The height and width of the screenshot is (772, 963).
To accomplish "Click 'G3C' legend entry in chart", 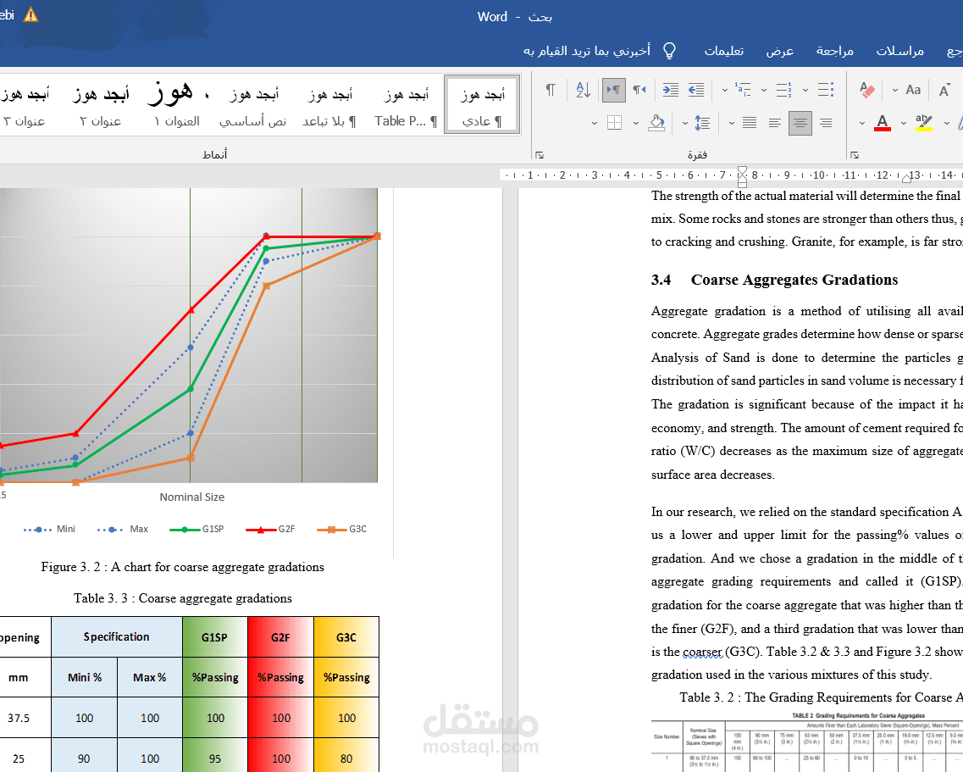I will click(x=341, y=529).
